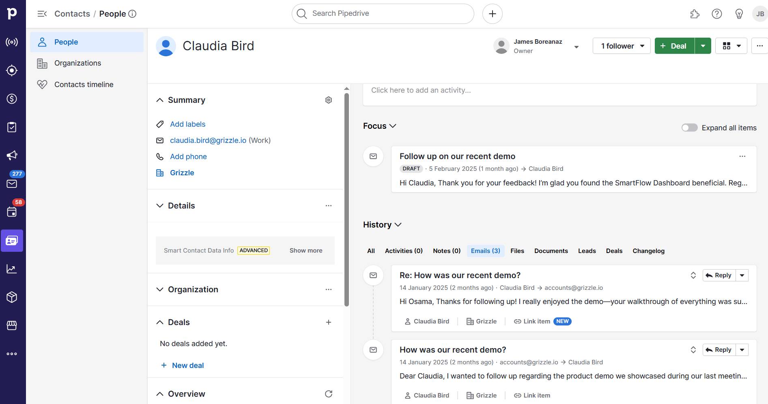The width and height of the screenshot is (768, 404).
Task: Open quick add with the plus button
Action: pos(492,13)
